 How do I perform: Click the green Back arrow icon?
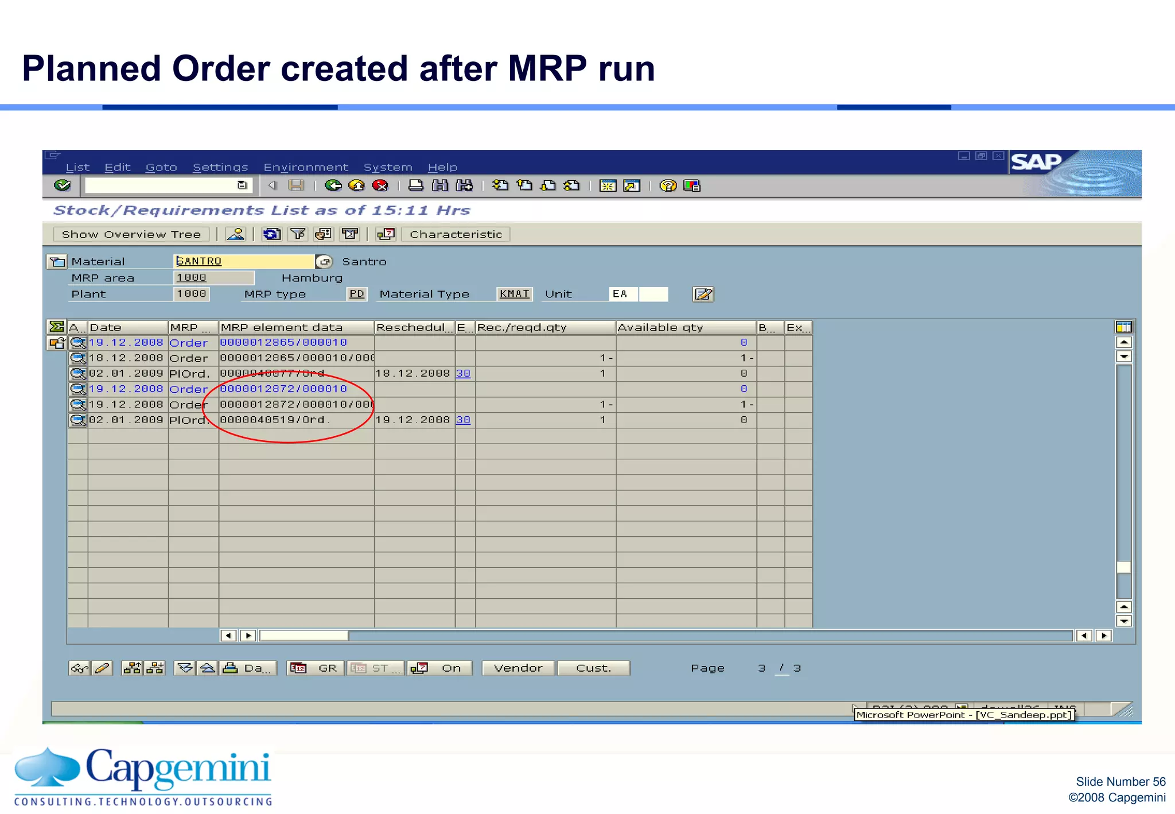(333, 185)
